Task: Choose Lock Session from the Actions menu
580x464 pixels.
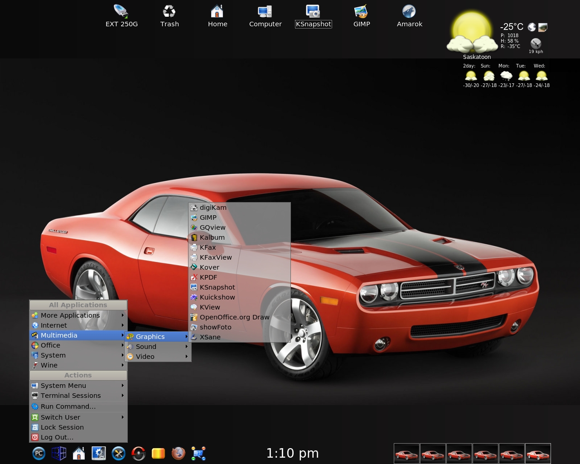Action: pyautogui.click(x=78, y=427)
